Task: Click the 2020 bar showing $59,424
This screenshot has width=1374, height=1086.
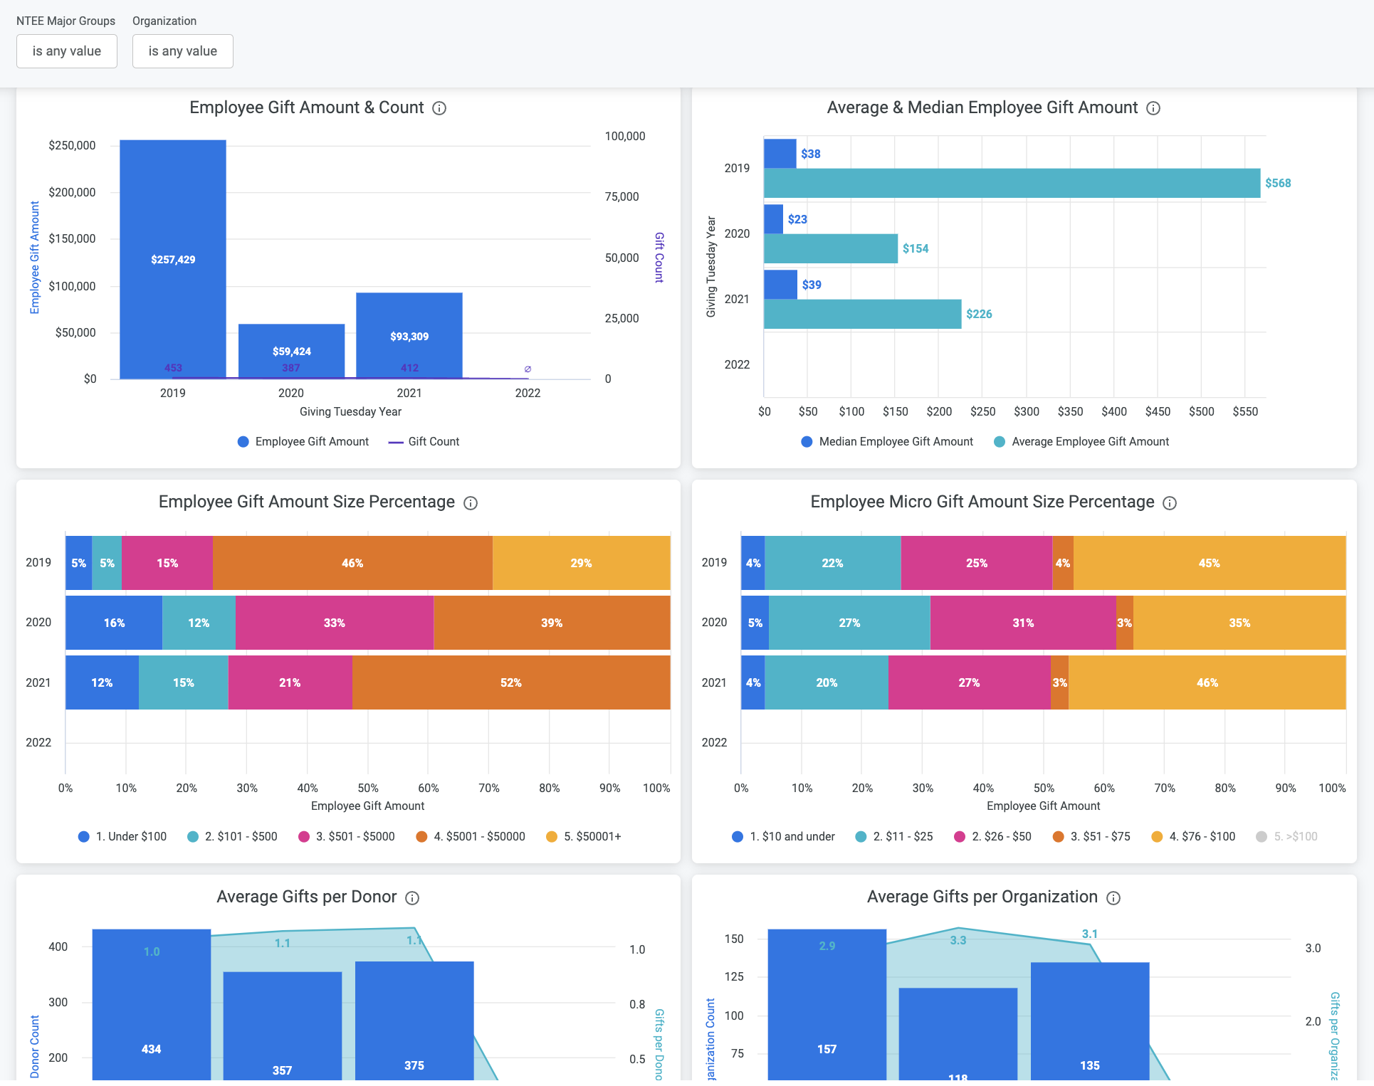Action: click(x=291, y=352)
